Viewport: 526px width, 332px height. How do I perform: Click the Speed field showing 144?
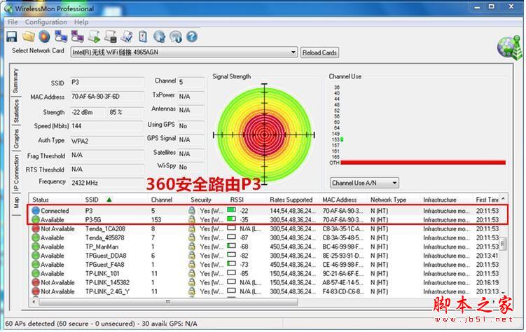point(106,126)
